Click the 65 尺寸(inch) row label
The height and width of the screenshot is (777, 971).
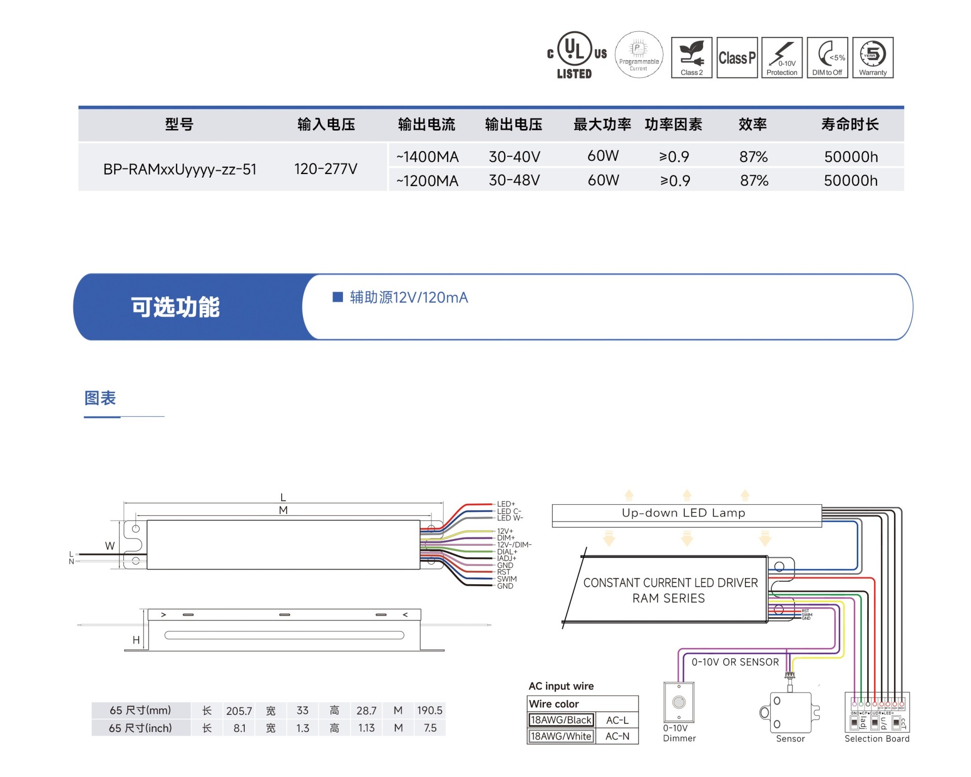pos(141,728)
